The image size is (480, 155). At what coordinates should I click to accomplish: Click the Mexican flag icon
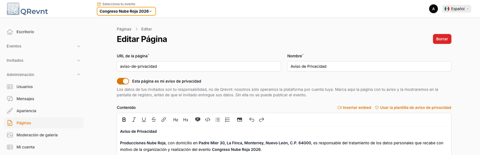pos(447,9)
